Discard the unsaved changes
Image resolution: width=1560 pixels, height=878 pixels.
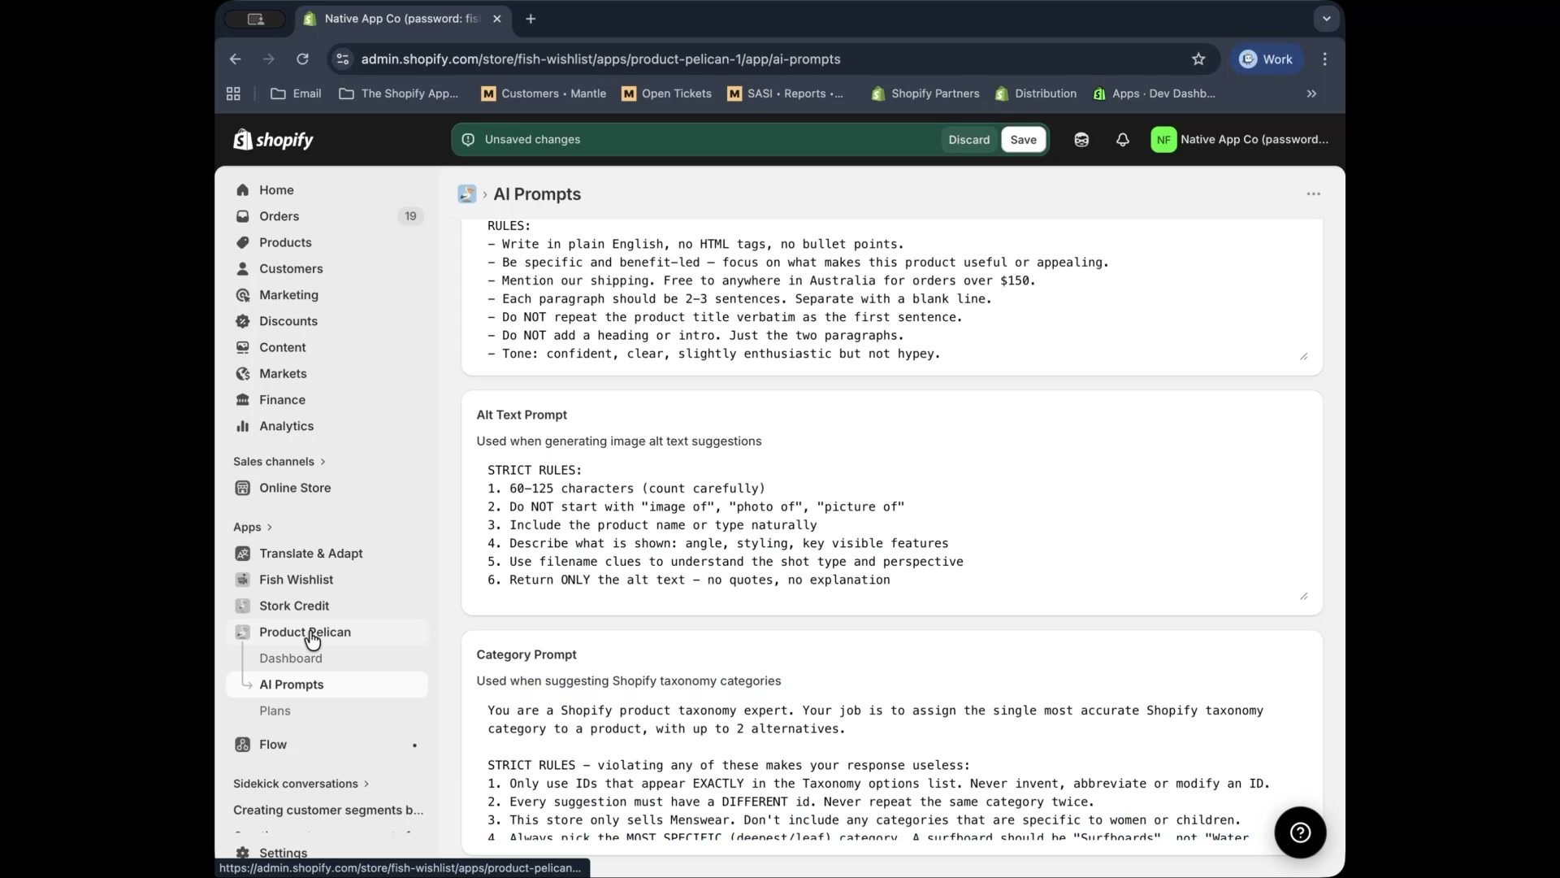click(x=968, y=139)
